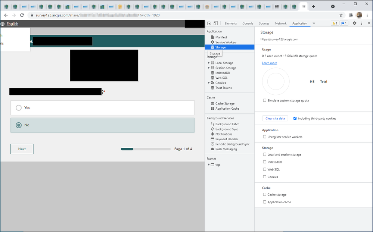Select the Yes radio option
Image resolution: width=373 pixels, height=232 pixels.
point(19,108)
